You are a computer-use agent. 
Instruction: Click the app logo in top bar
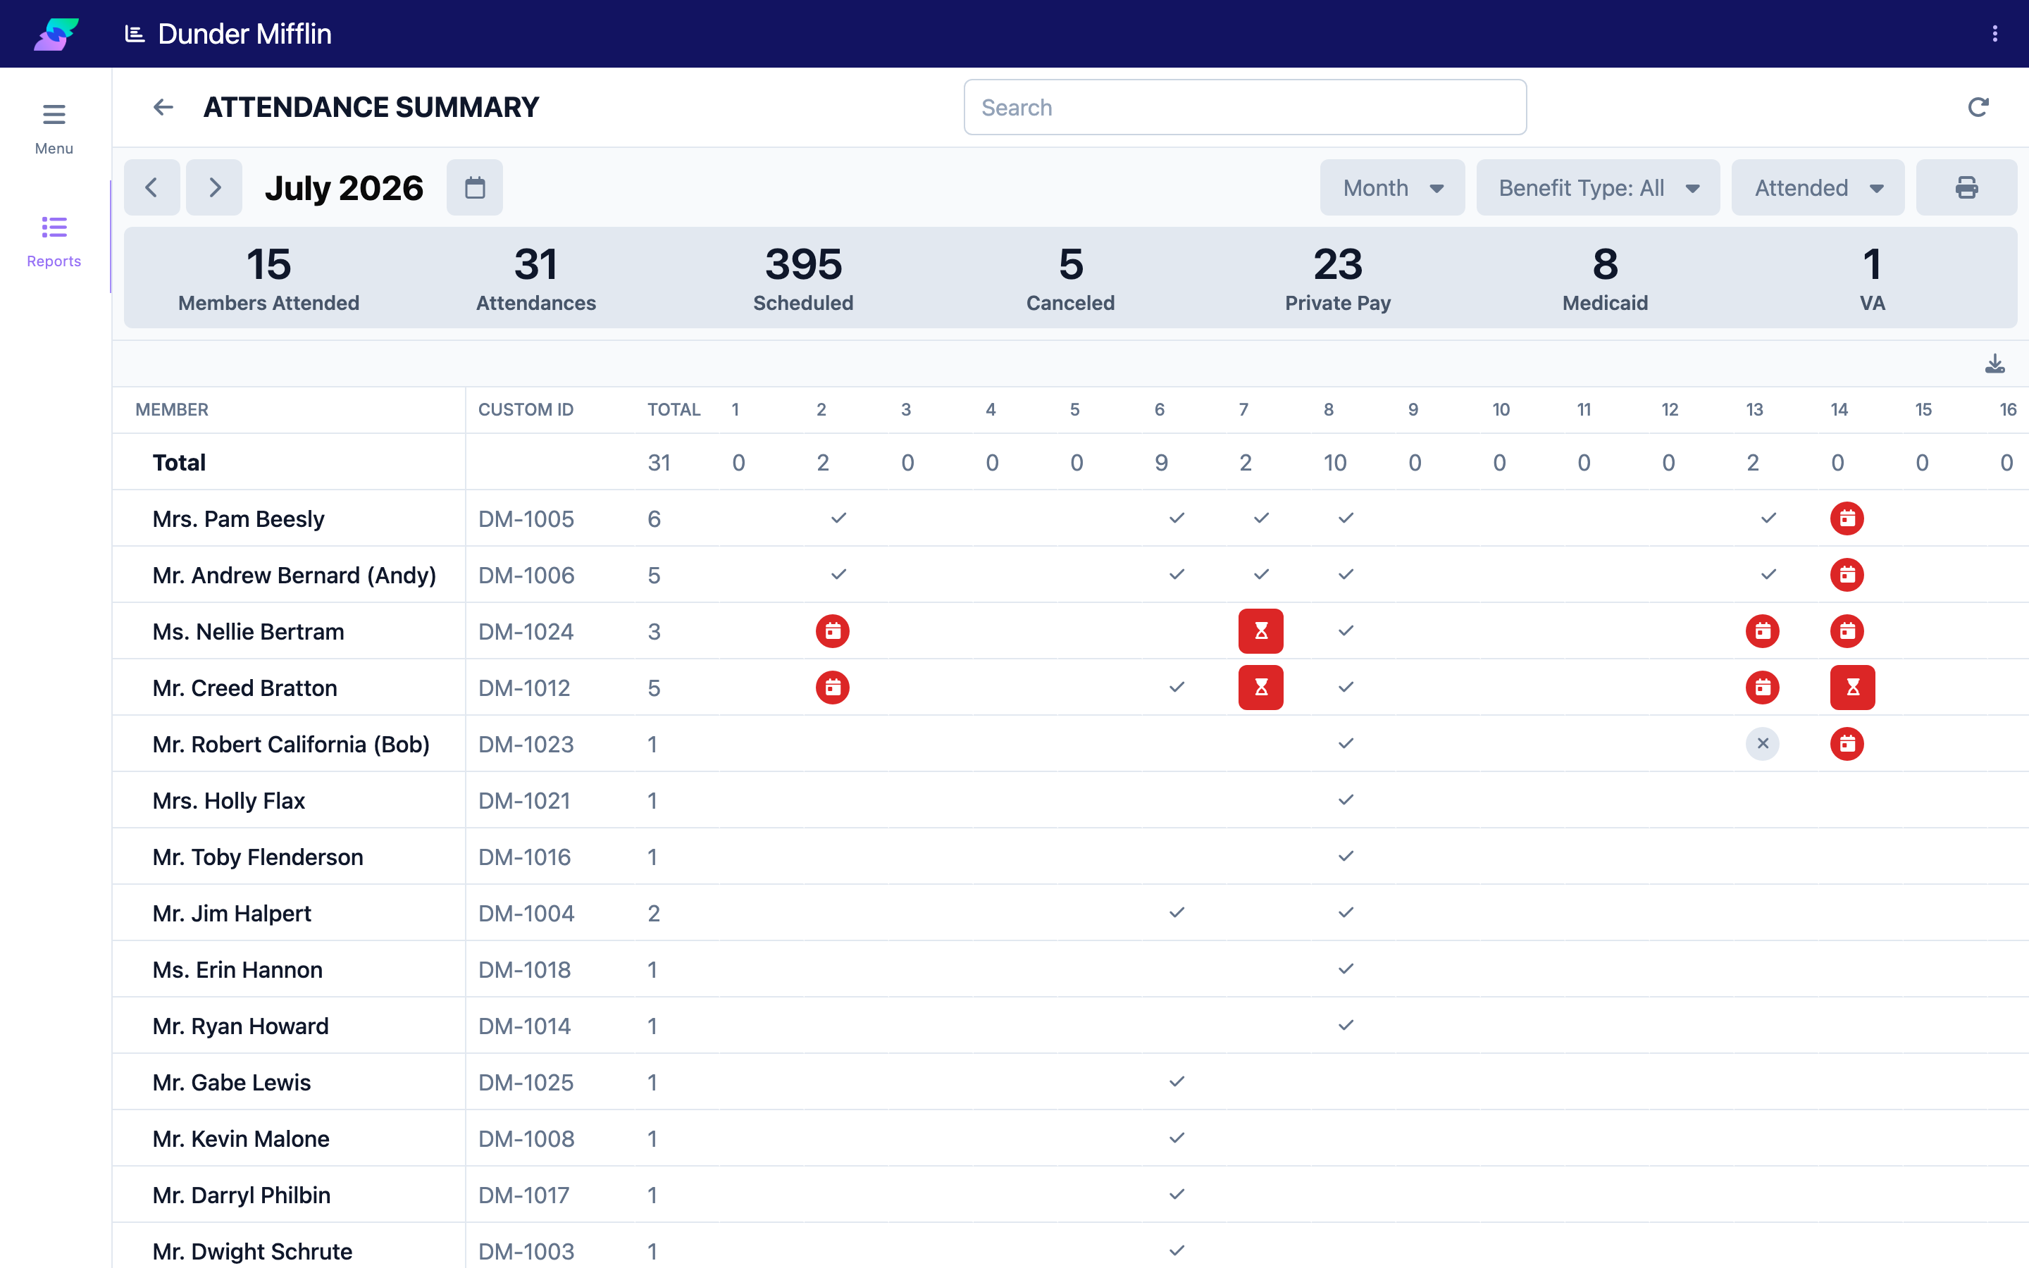point(56,34)
